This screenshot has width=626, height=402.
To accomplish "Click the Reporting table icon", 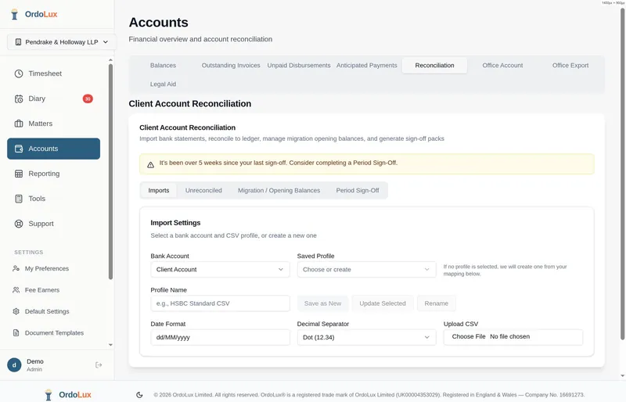I will pyautogui.click(x=19, y=174).
